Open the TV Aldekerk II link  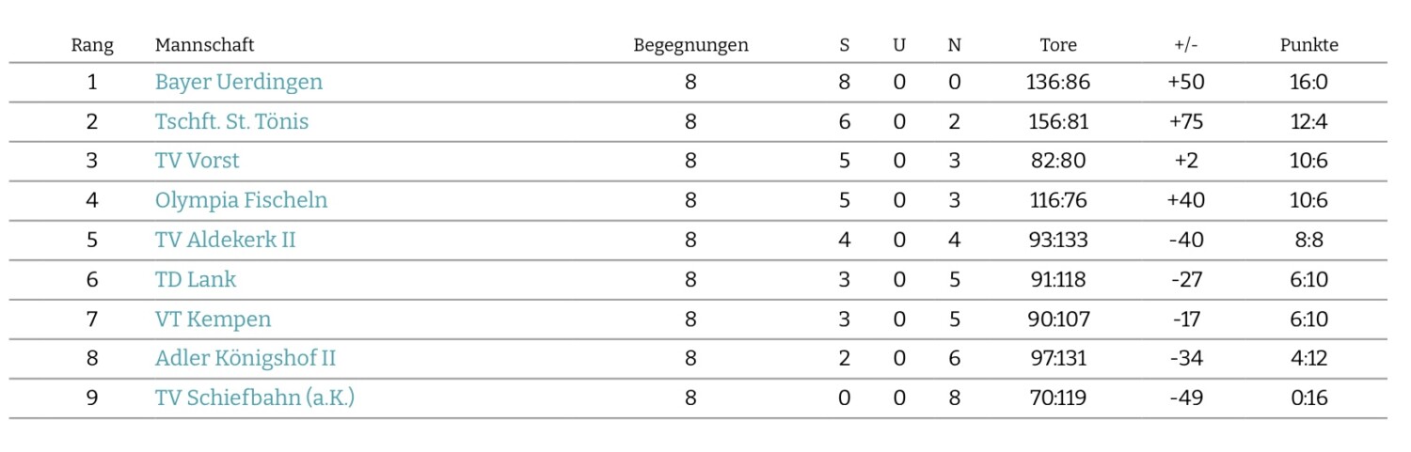225,241
